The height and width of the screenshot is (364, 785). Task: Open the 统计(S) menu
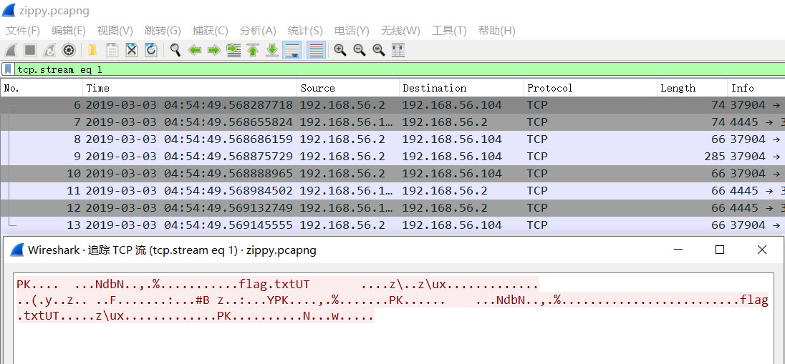tap(305, 31)
